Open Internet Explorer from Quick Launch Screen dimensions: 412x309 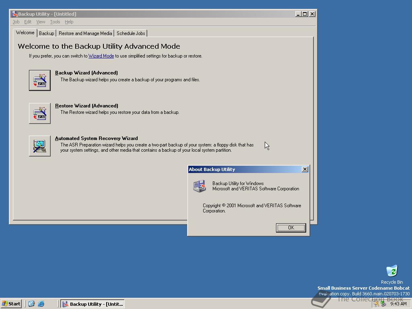pyautogui.click(x=41, y=304)
